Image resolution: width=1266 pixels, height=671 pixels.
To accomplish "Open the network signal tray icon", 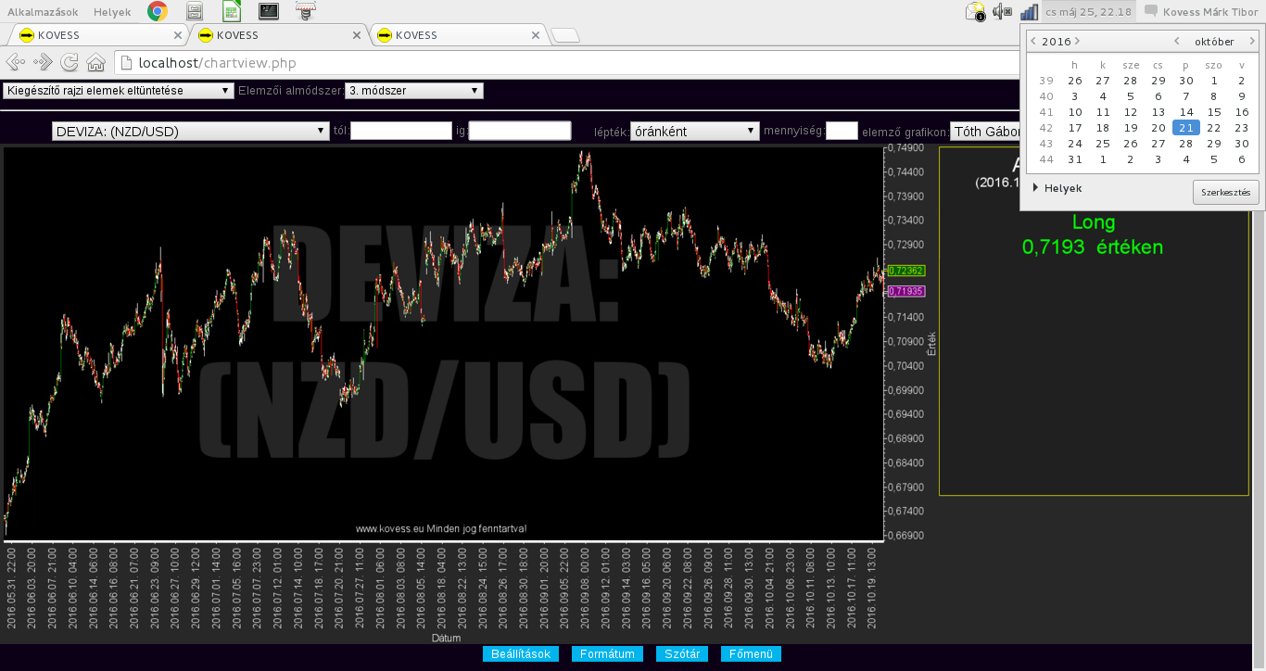I will click(1029, 11).
